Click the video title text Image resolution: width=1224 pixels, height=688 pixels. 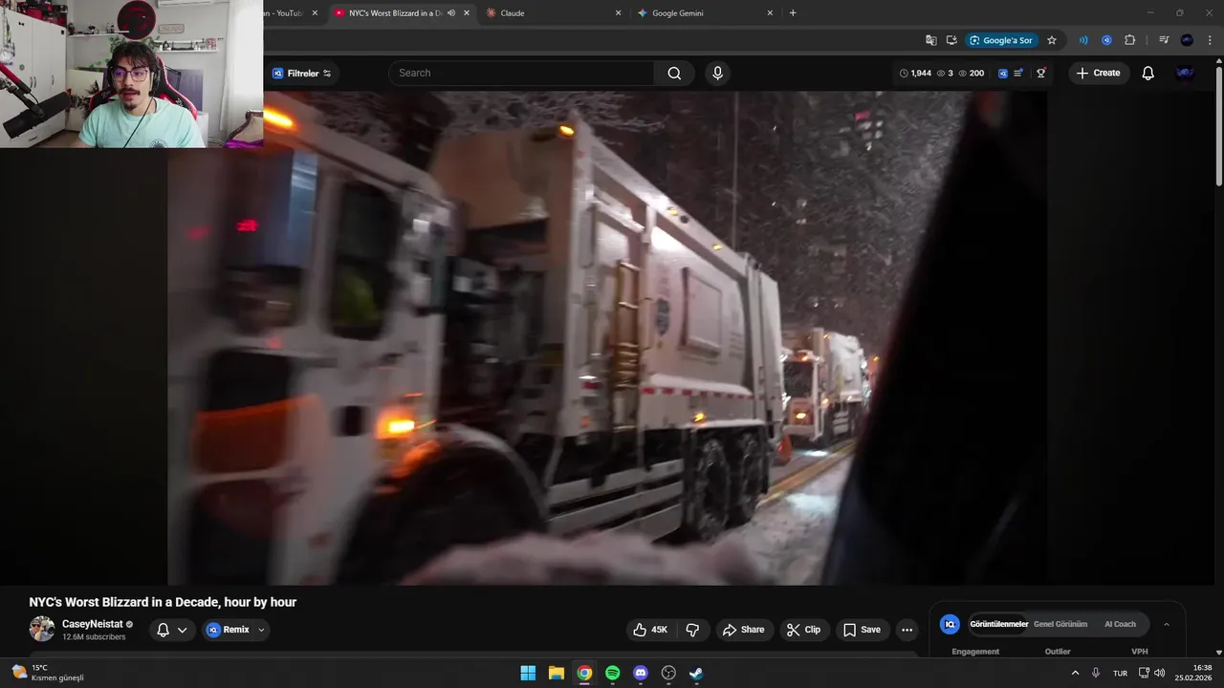[163, 602]
